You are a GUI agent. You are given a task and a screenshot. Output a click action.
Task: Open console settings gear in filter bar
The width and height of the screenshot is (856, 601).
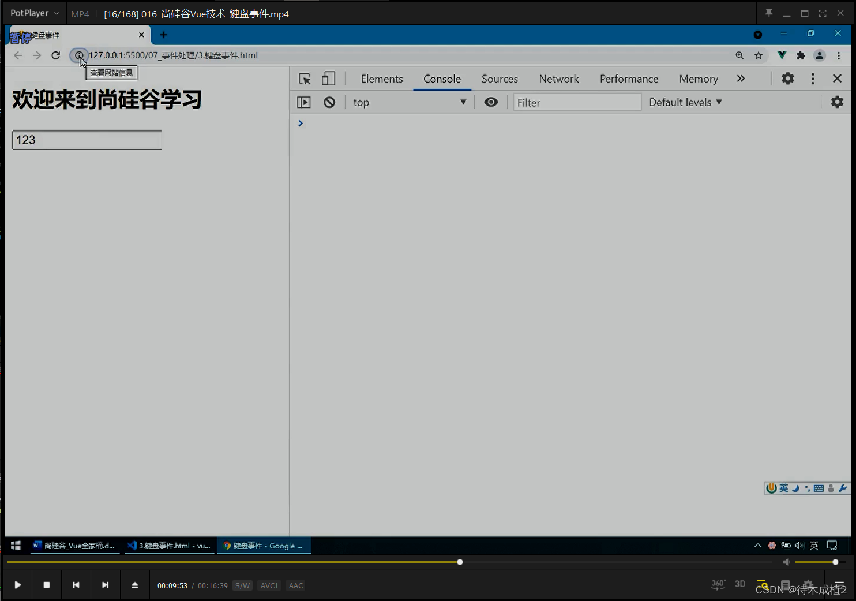837,102
